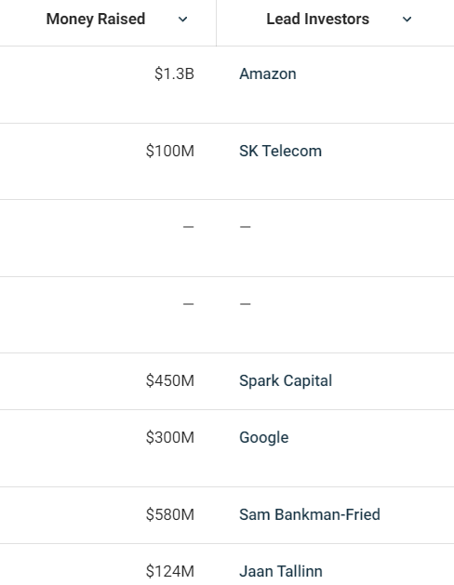Click divider between Money Raised and Lead Investors headers

[217, 22]
